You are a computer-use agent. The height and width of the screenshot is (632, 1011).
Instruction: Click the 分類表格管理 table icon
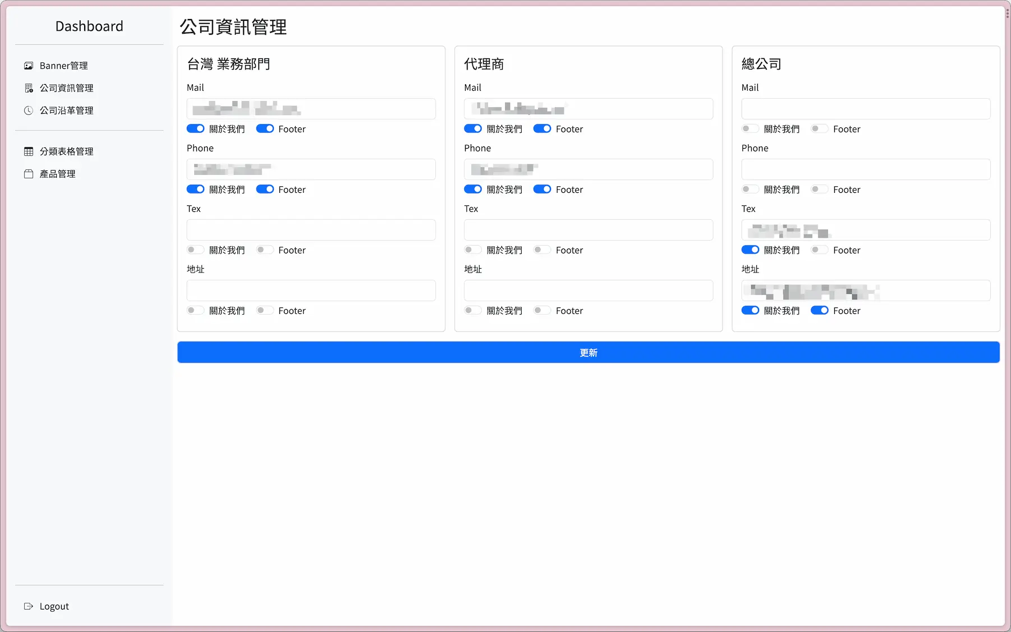coord(29,151)
